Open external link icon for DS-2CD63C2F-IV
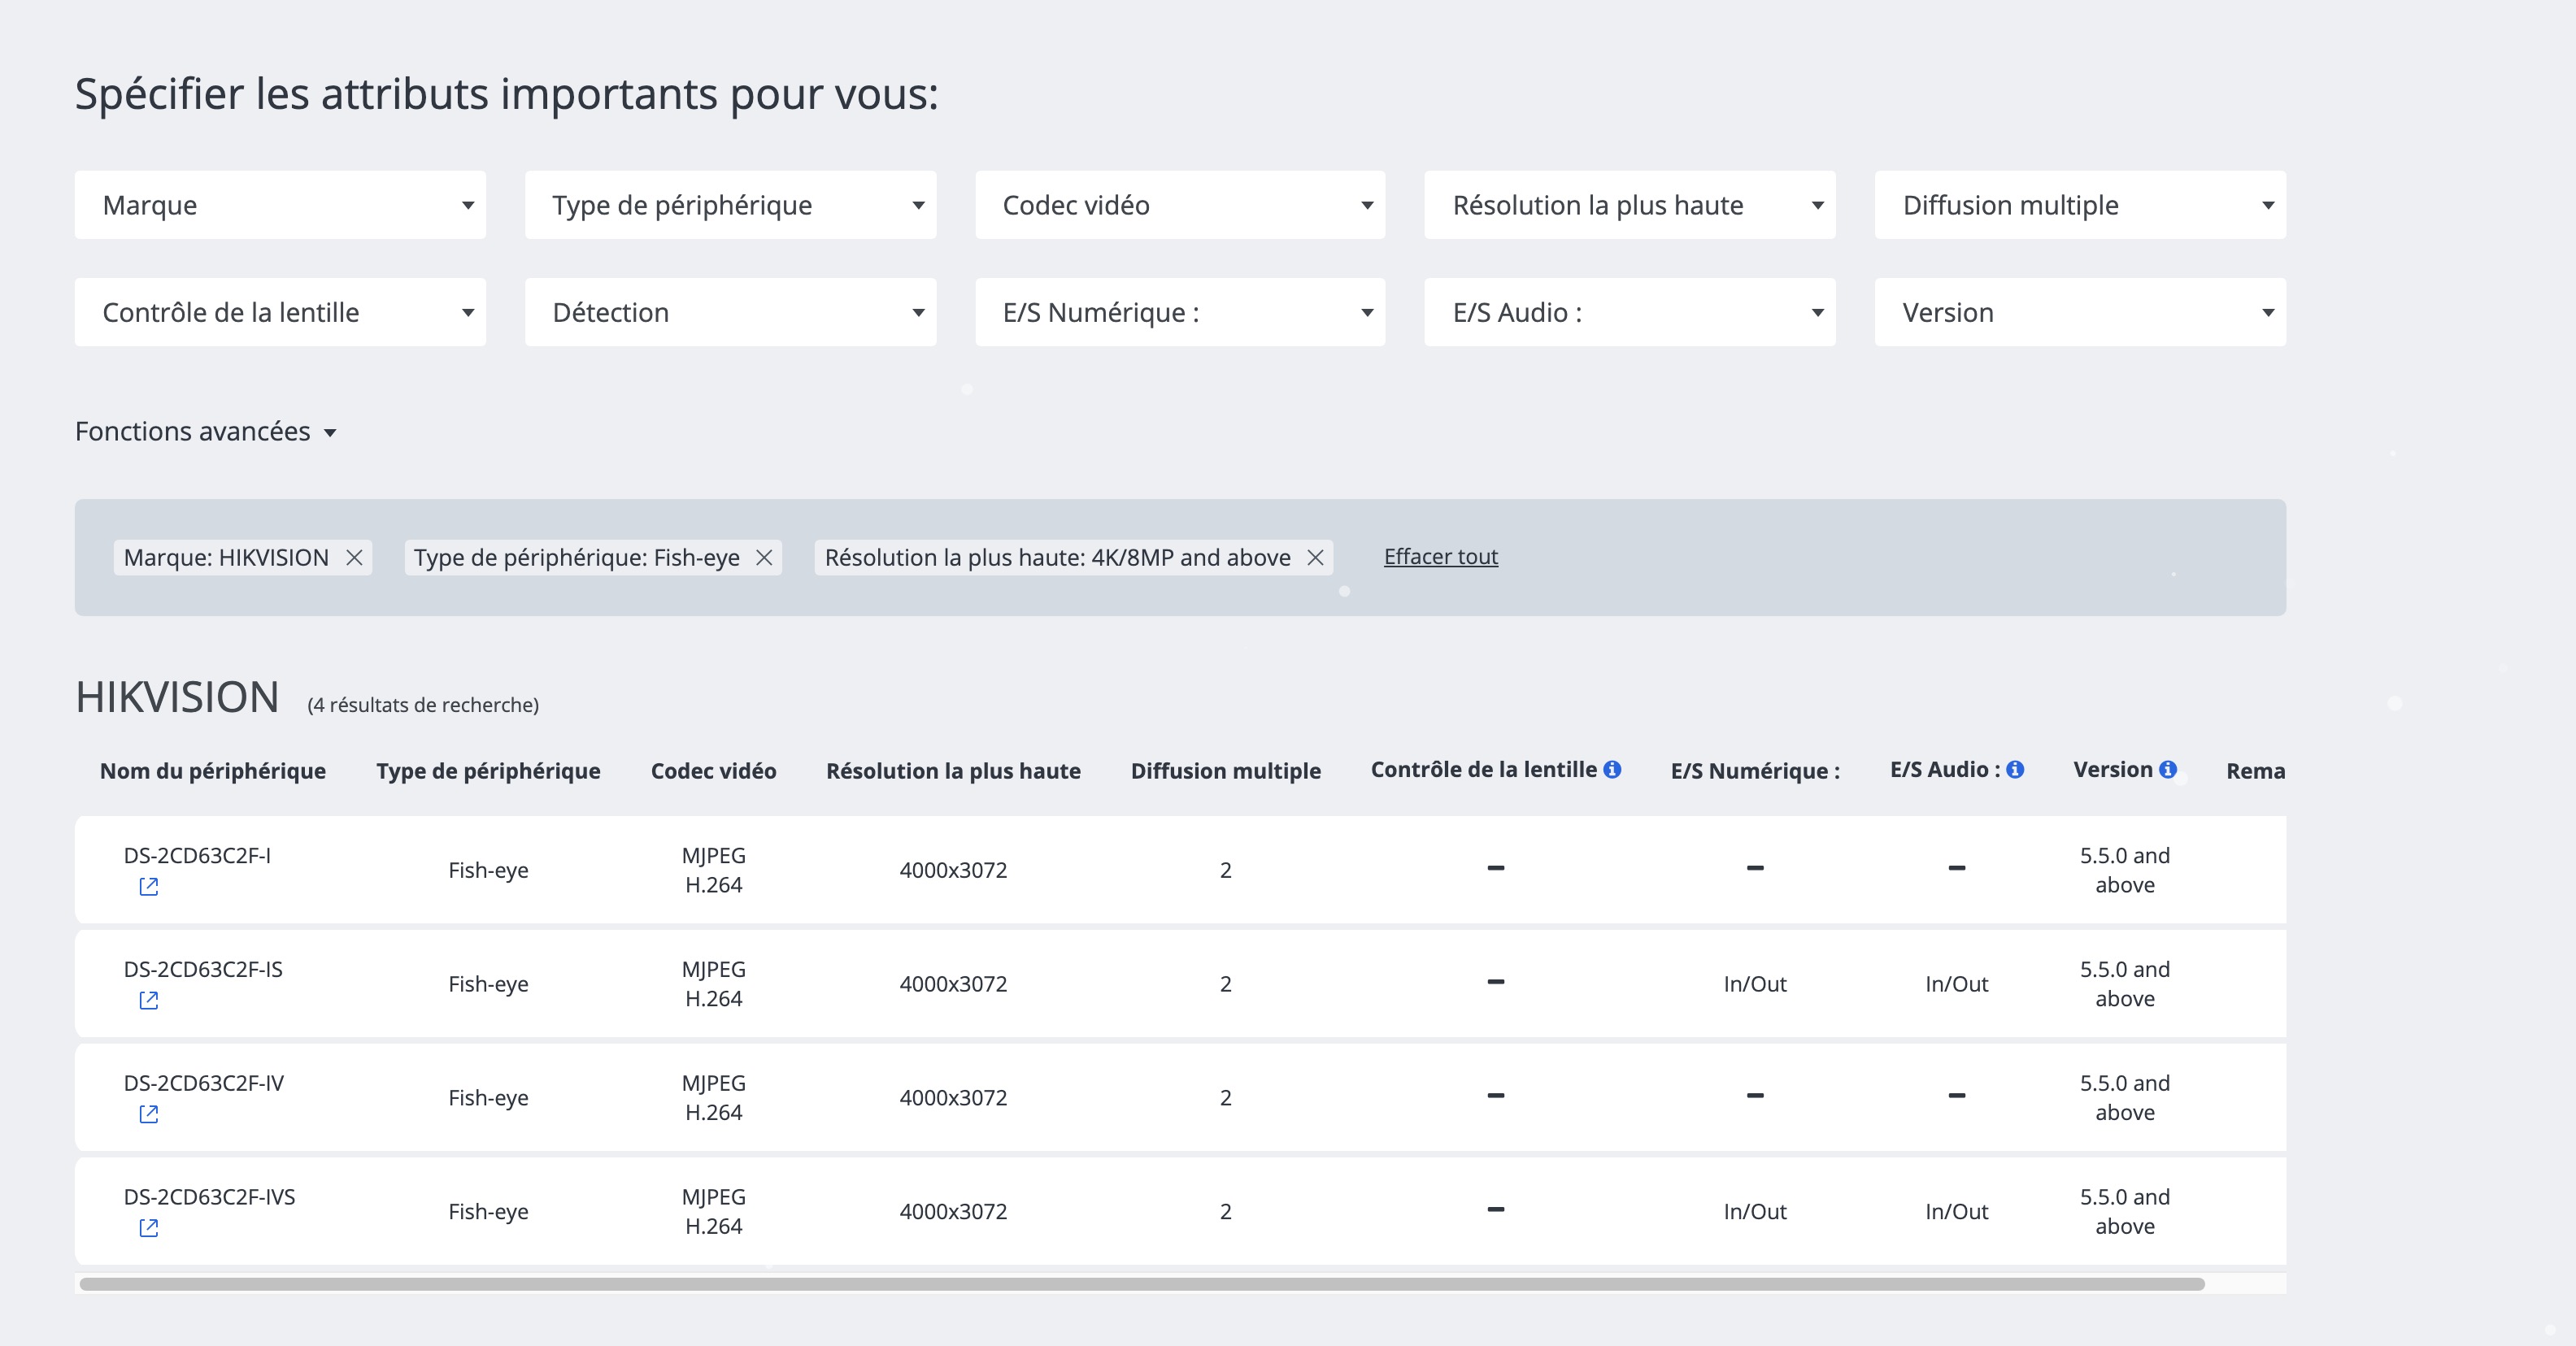2576x1346 pixels. pos(148,1114)
